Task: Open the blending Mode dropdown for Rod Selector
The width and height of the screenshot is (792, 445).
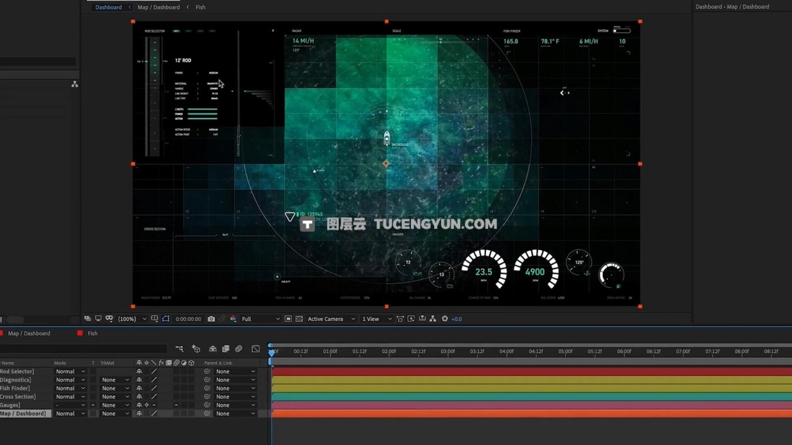Action: tap(70, 371)
